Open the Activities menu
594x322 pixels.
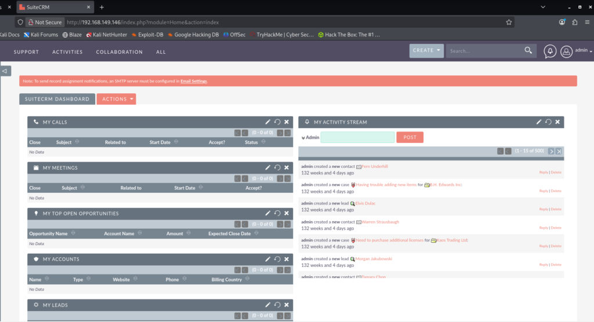(67, 52)
